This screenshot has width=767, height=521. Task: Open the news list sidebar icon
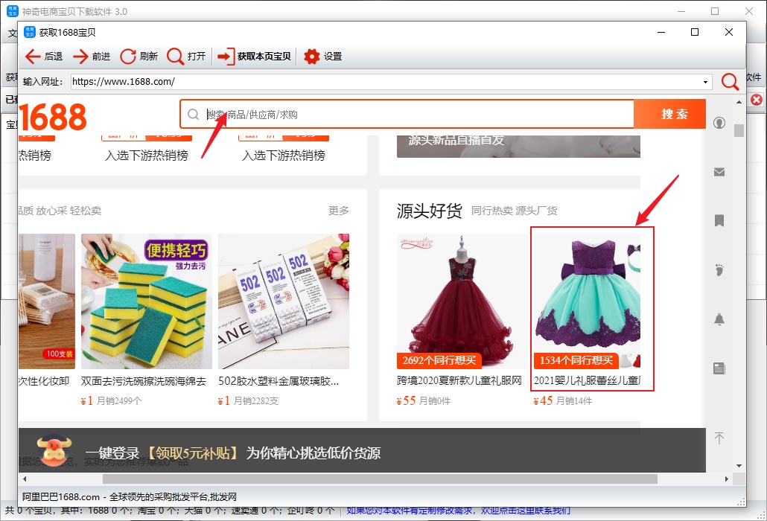pyautogui.click(x=719, y=368)
